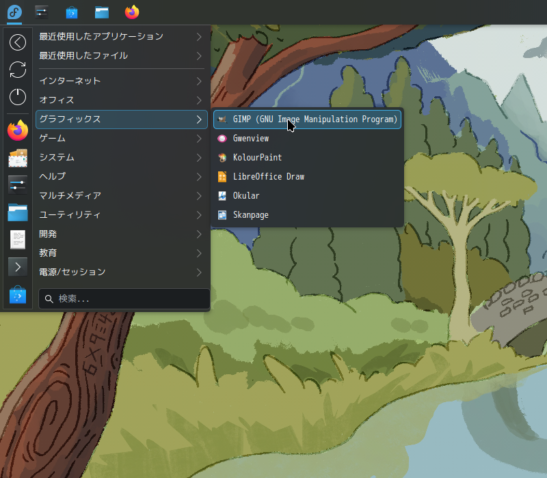Open the mail client favorite icon
This screenshot has height=478, width=547.
coord(18,158)
